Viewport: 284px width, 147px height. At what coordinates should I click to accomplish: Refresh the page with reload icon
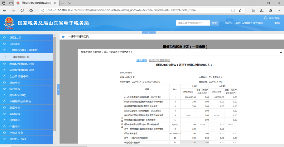click(x=22, y=10)
